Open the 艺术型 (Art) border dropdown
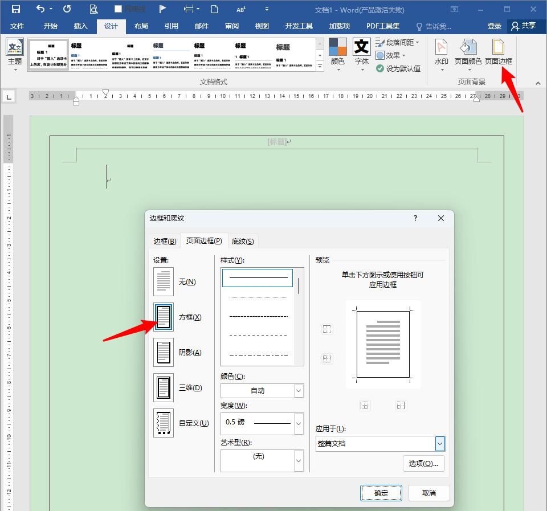The height and width of the screenshot is (511, 547). click(298, 460)
